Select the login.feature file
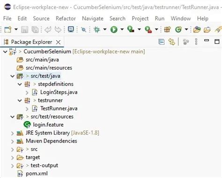Image resolution: width=222 pixels, height=178 pixels. [x=48, y=125]
